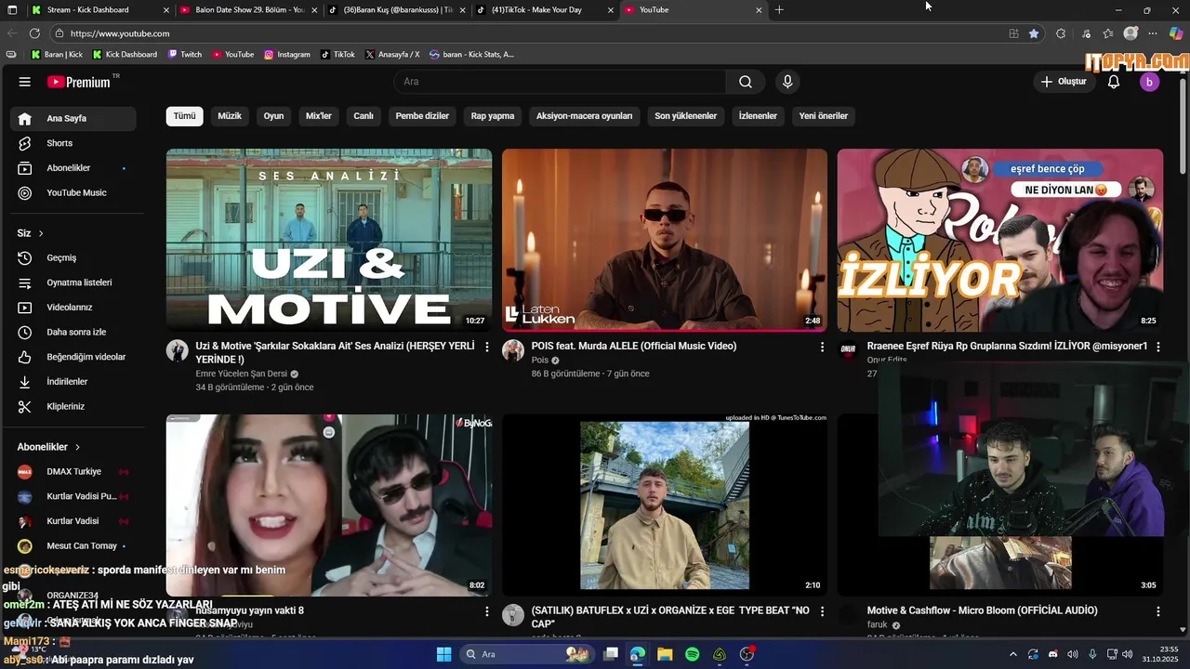Viewport: 1190px width, 669px height.
Task: Click the Oluştur create button
Action: (x=1064, y=82)
